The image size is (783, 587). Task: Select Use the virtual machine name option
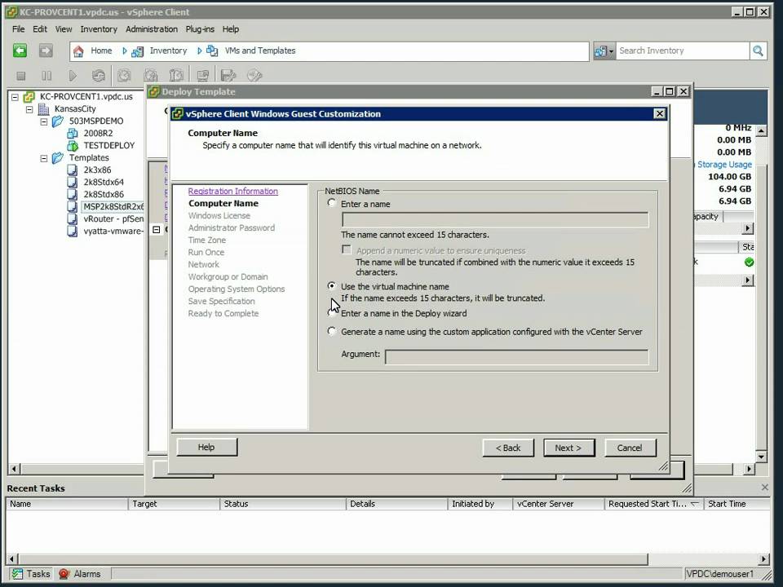(x=332, y=286)
